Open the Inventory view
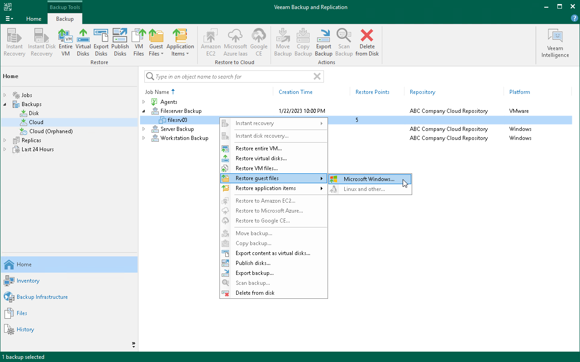 [69, 281]
